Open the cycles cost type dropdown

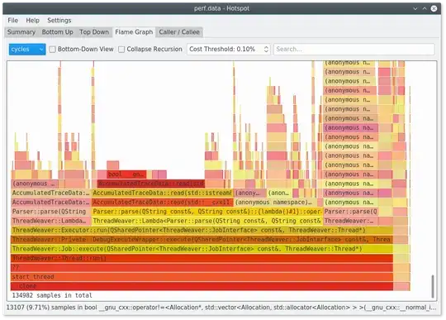tap(27, 50)
